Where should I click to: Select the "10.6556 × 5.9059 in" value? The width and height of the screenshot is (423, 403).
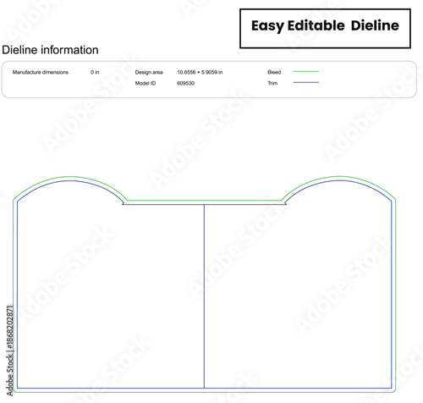click(x=200, y=72)
